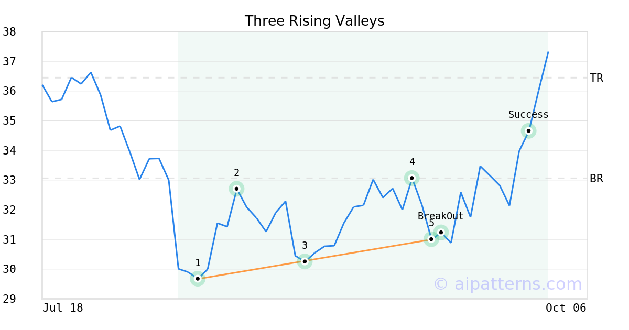Viewport: 629px width, 330px height.
Task: Click the Success text label
Action: pyautogui.click(x=528, y=115)
